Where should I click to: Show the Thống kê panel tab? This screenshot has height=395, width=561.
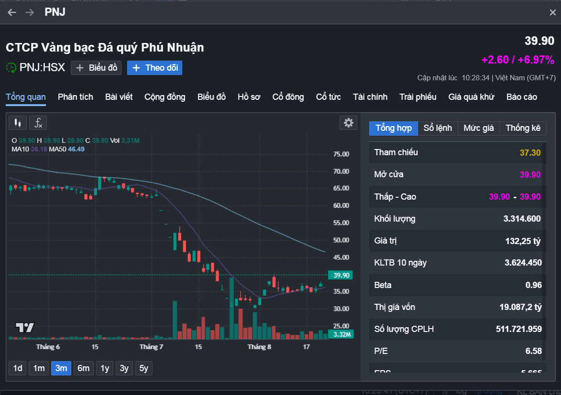tap(523, 128)
